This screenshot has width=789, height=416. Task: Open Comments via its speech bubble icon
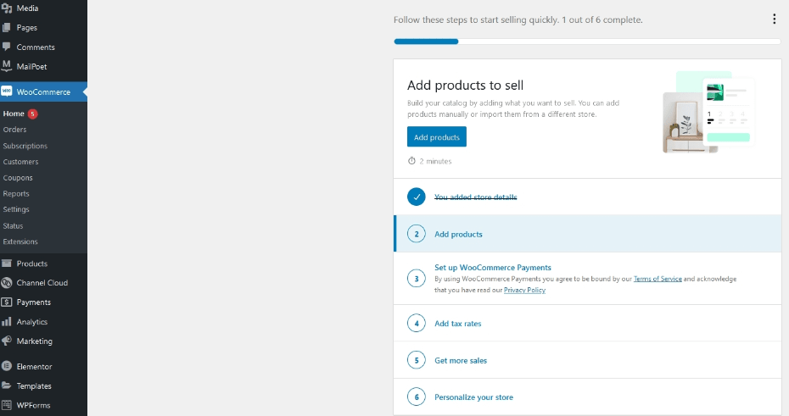[x=7, y=47]
